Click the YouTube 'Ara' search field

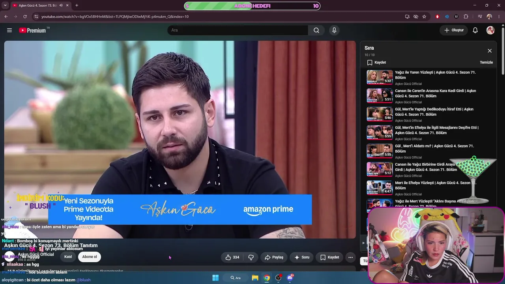[x=238, y=30]
